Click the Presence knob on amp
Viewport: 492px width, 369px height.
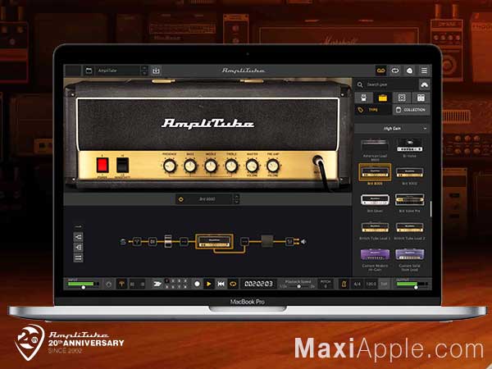170,166
